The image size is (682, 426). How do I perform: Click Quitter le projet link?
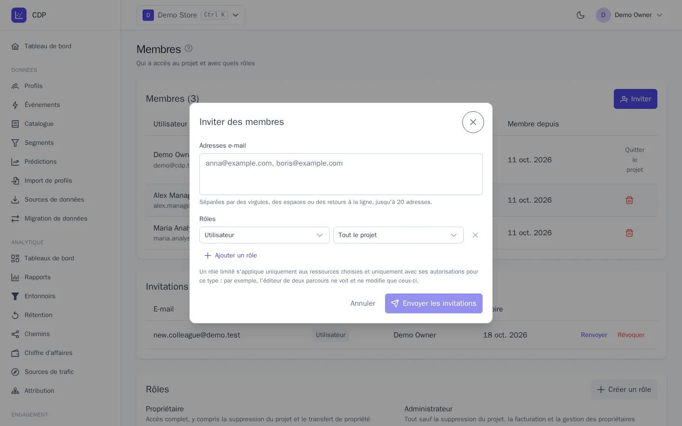click(635, 160)
